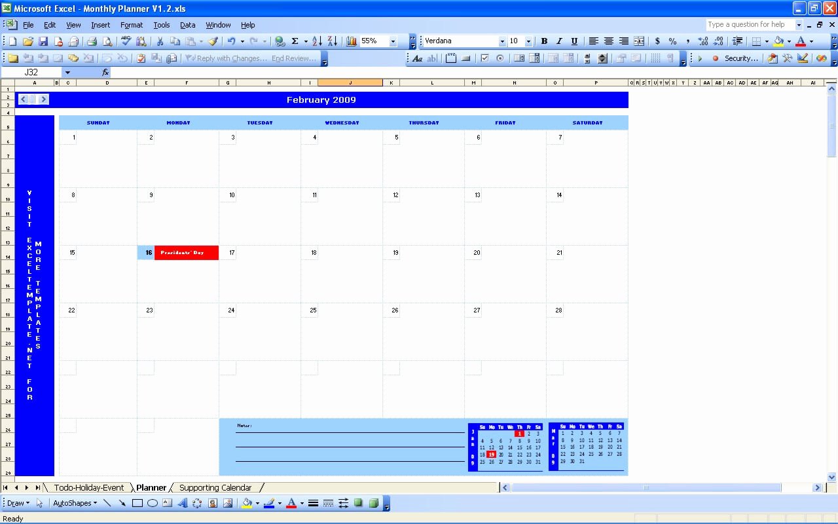
Task: Click the Security... macro button
Action: (741, 58)
